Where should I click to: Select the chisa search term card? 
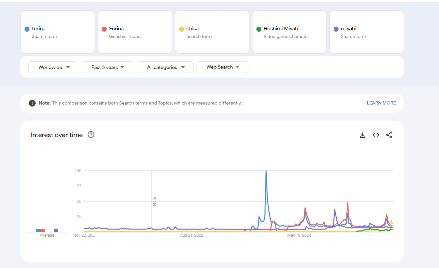click(x=212, y=32)
